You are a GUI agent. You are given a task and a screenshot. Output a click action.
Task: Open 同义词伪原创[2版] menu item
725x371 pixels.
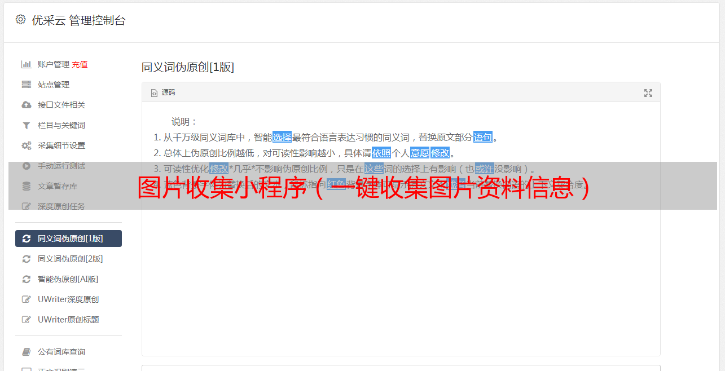(x=68, y=259)
